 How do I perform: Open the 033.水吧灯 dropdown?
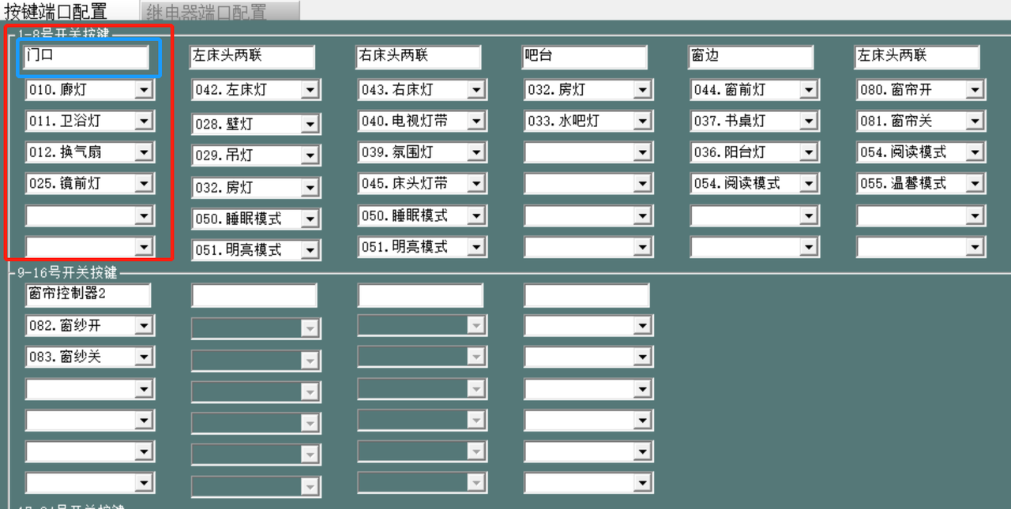tap(642, 122)
